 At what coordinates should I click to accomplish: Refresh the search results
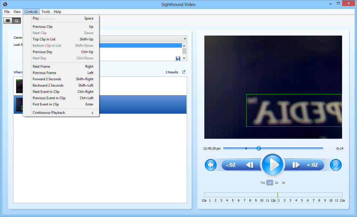click(184, 72)
